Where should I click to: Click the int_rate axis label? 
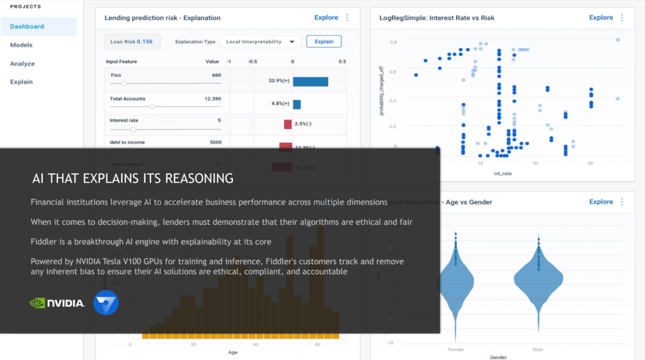pyautogui.click(x=503, y=174)
